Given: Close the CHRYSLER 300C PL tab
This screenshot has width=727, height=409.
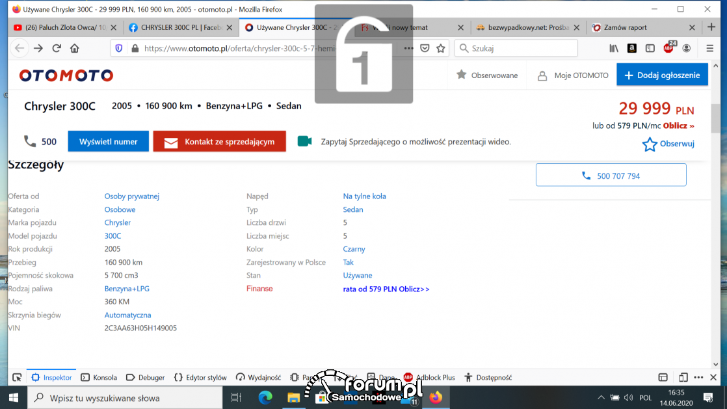Looking at the screenshot, I should pos(230,28).
